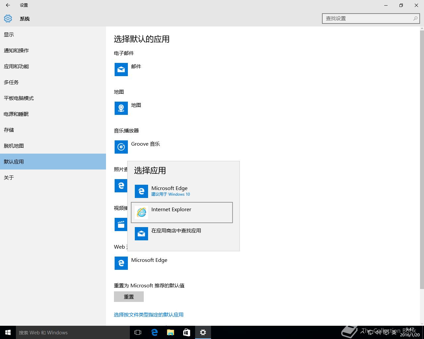Screen dimensions: 424x339
Task: Select 电源和睡眠 in the sidebar
Action: pyautogui.click(x=53, y=114)
